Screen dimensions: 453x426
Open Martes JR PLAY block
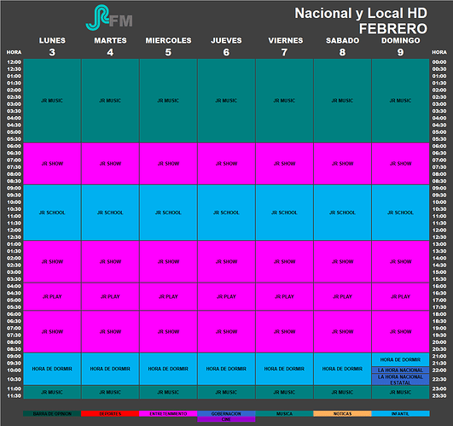coord(110,296)
